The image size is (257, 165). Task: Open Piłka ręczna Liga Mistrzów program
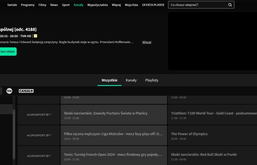pyautogui.click(x=114, y=135)
